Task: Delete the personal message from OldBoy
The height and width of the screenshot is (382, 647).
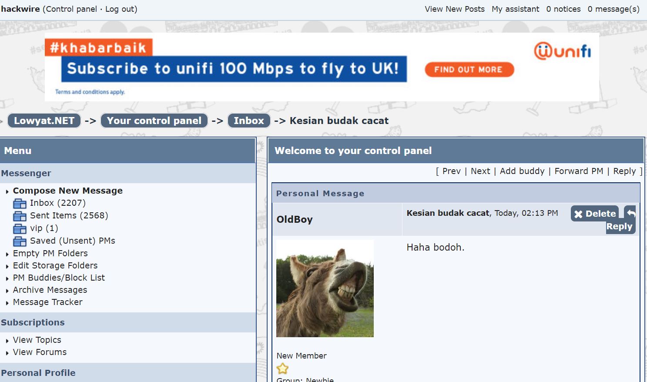Action: [x=594, y=214]
